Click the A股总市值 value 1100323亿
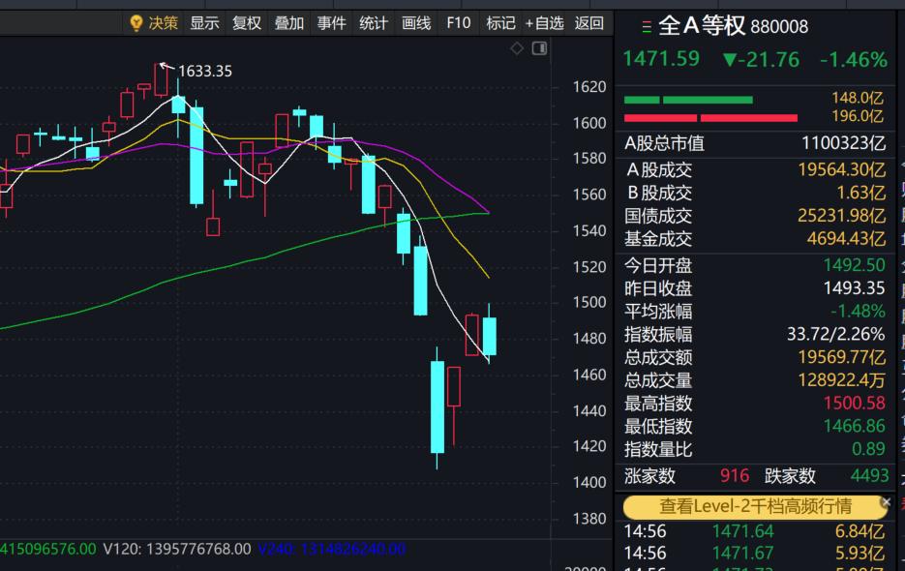Viewport: 905px width, 571px height. (843, 143)
